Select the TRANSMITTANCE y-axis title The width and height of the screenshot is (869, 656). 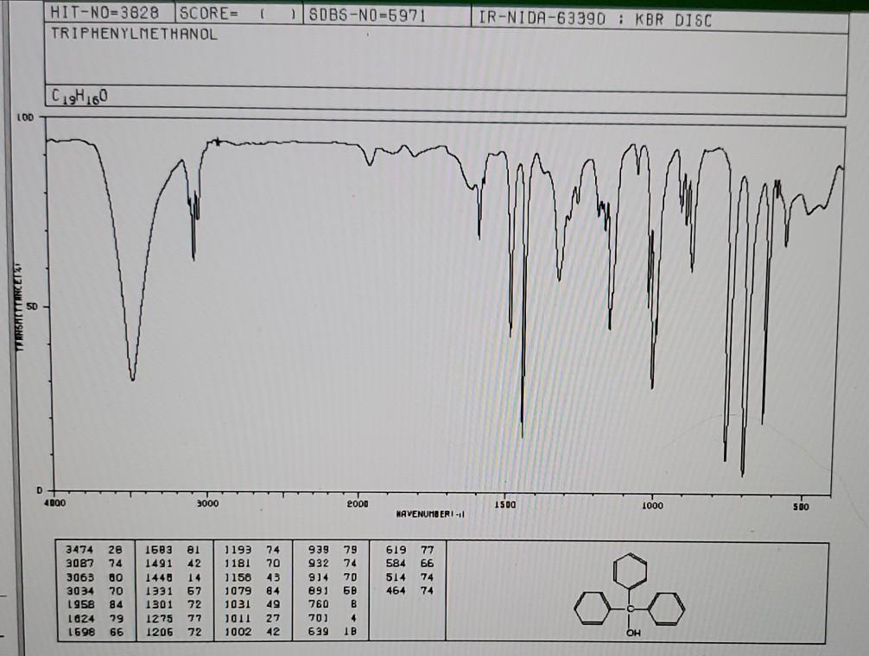coord(20,306)
